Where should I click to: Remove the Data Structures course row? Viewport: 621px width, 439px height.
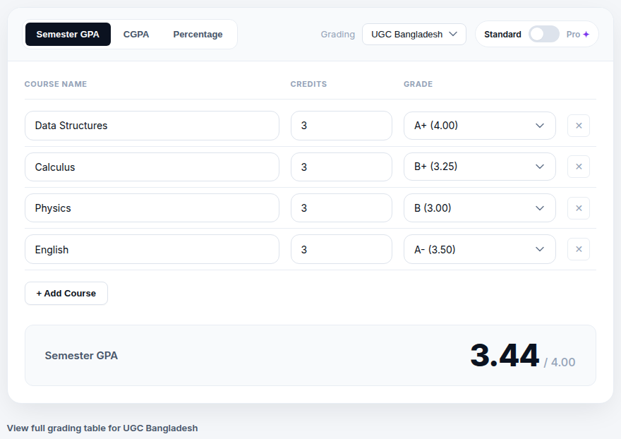(578, 126)
